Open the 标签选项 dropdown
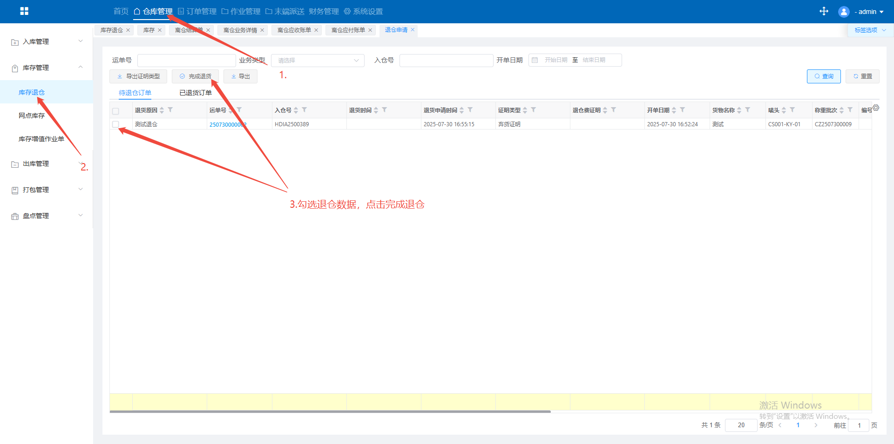 (x=869, y=30)
